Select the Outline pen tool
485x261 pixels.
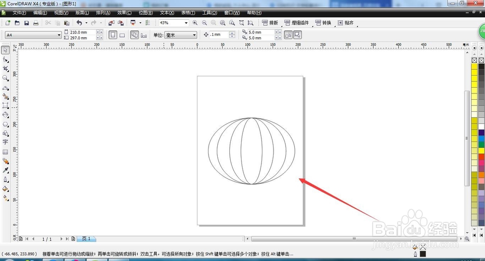tap(5, 180)
